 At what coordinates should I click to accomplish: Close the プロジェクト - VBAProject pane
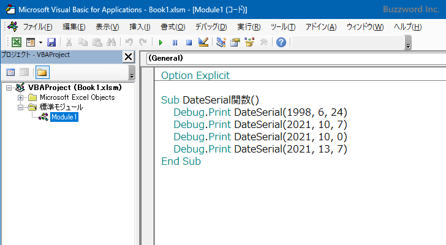click(128, 57)
